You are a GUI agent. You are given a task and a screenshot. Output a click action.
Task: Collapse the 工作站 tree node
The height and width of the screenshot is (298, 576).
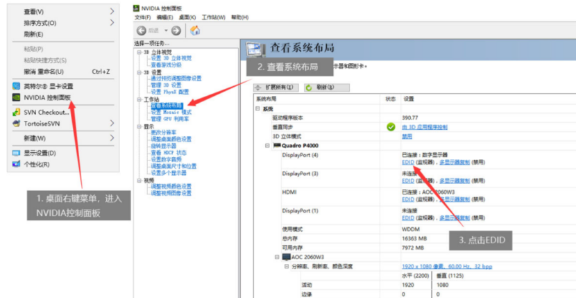139,100
